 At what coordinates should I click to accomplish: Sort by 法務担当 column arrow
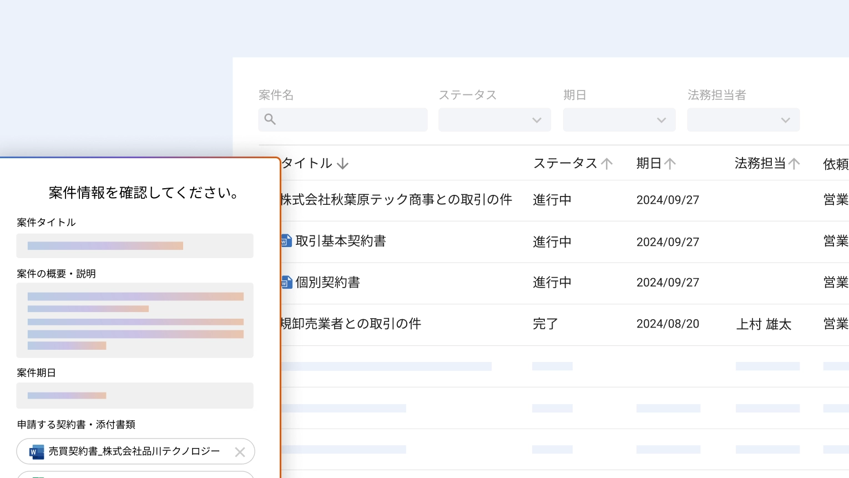794,164
